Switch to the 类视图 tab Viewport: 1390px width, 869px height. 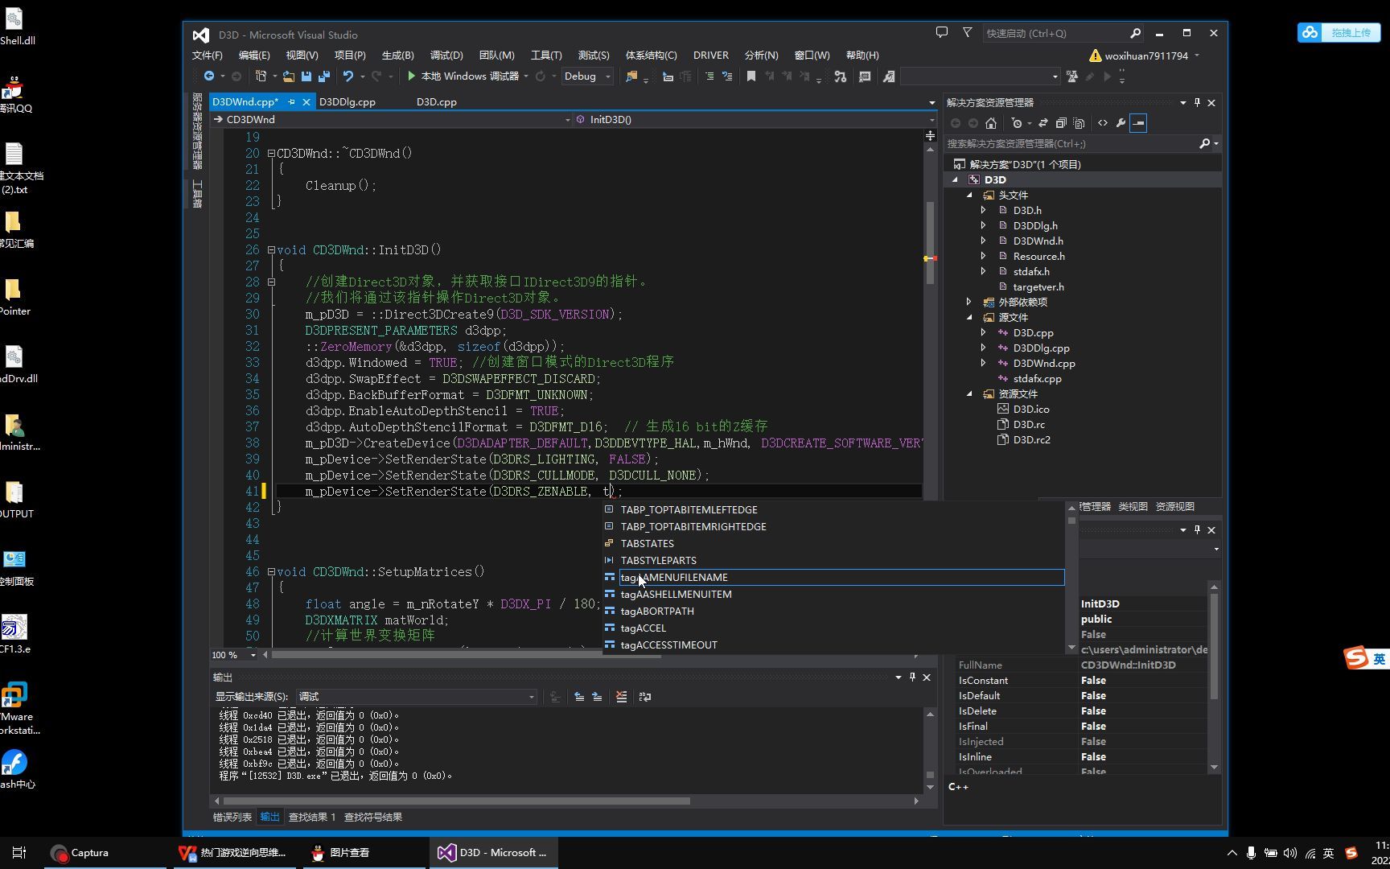tap(1133, 506)
